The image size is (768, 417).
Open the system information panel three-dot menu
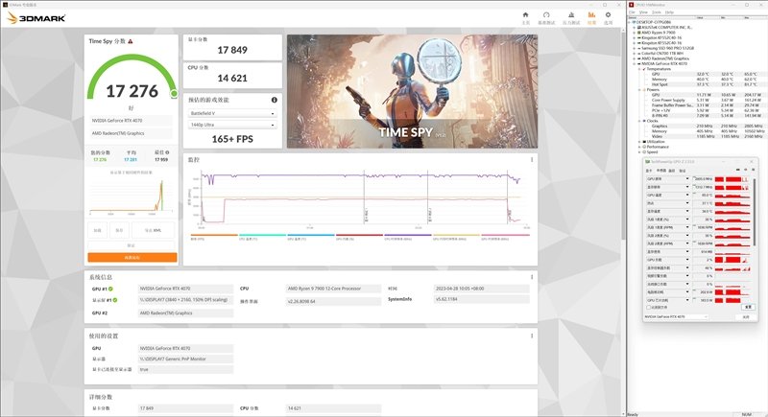click(532, 277)
